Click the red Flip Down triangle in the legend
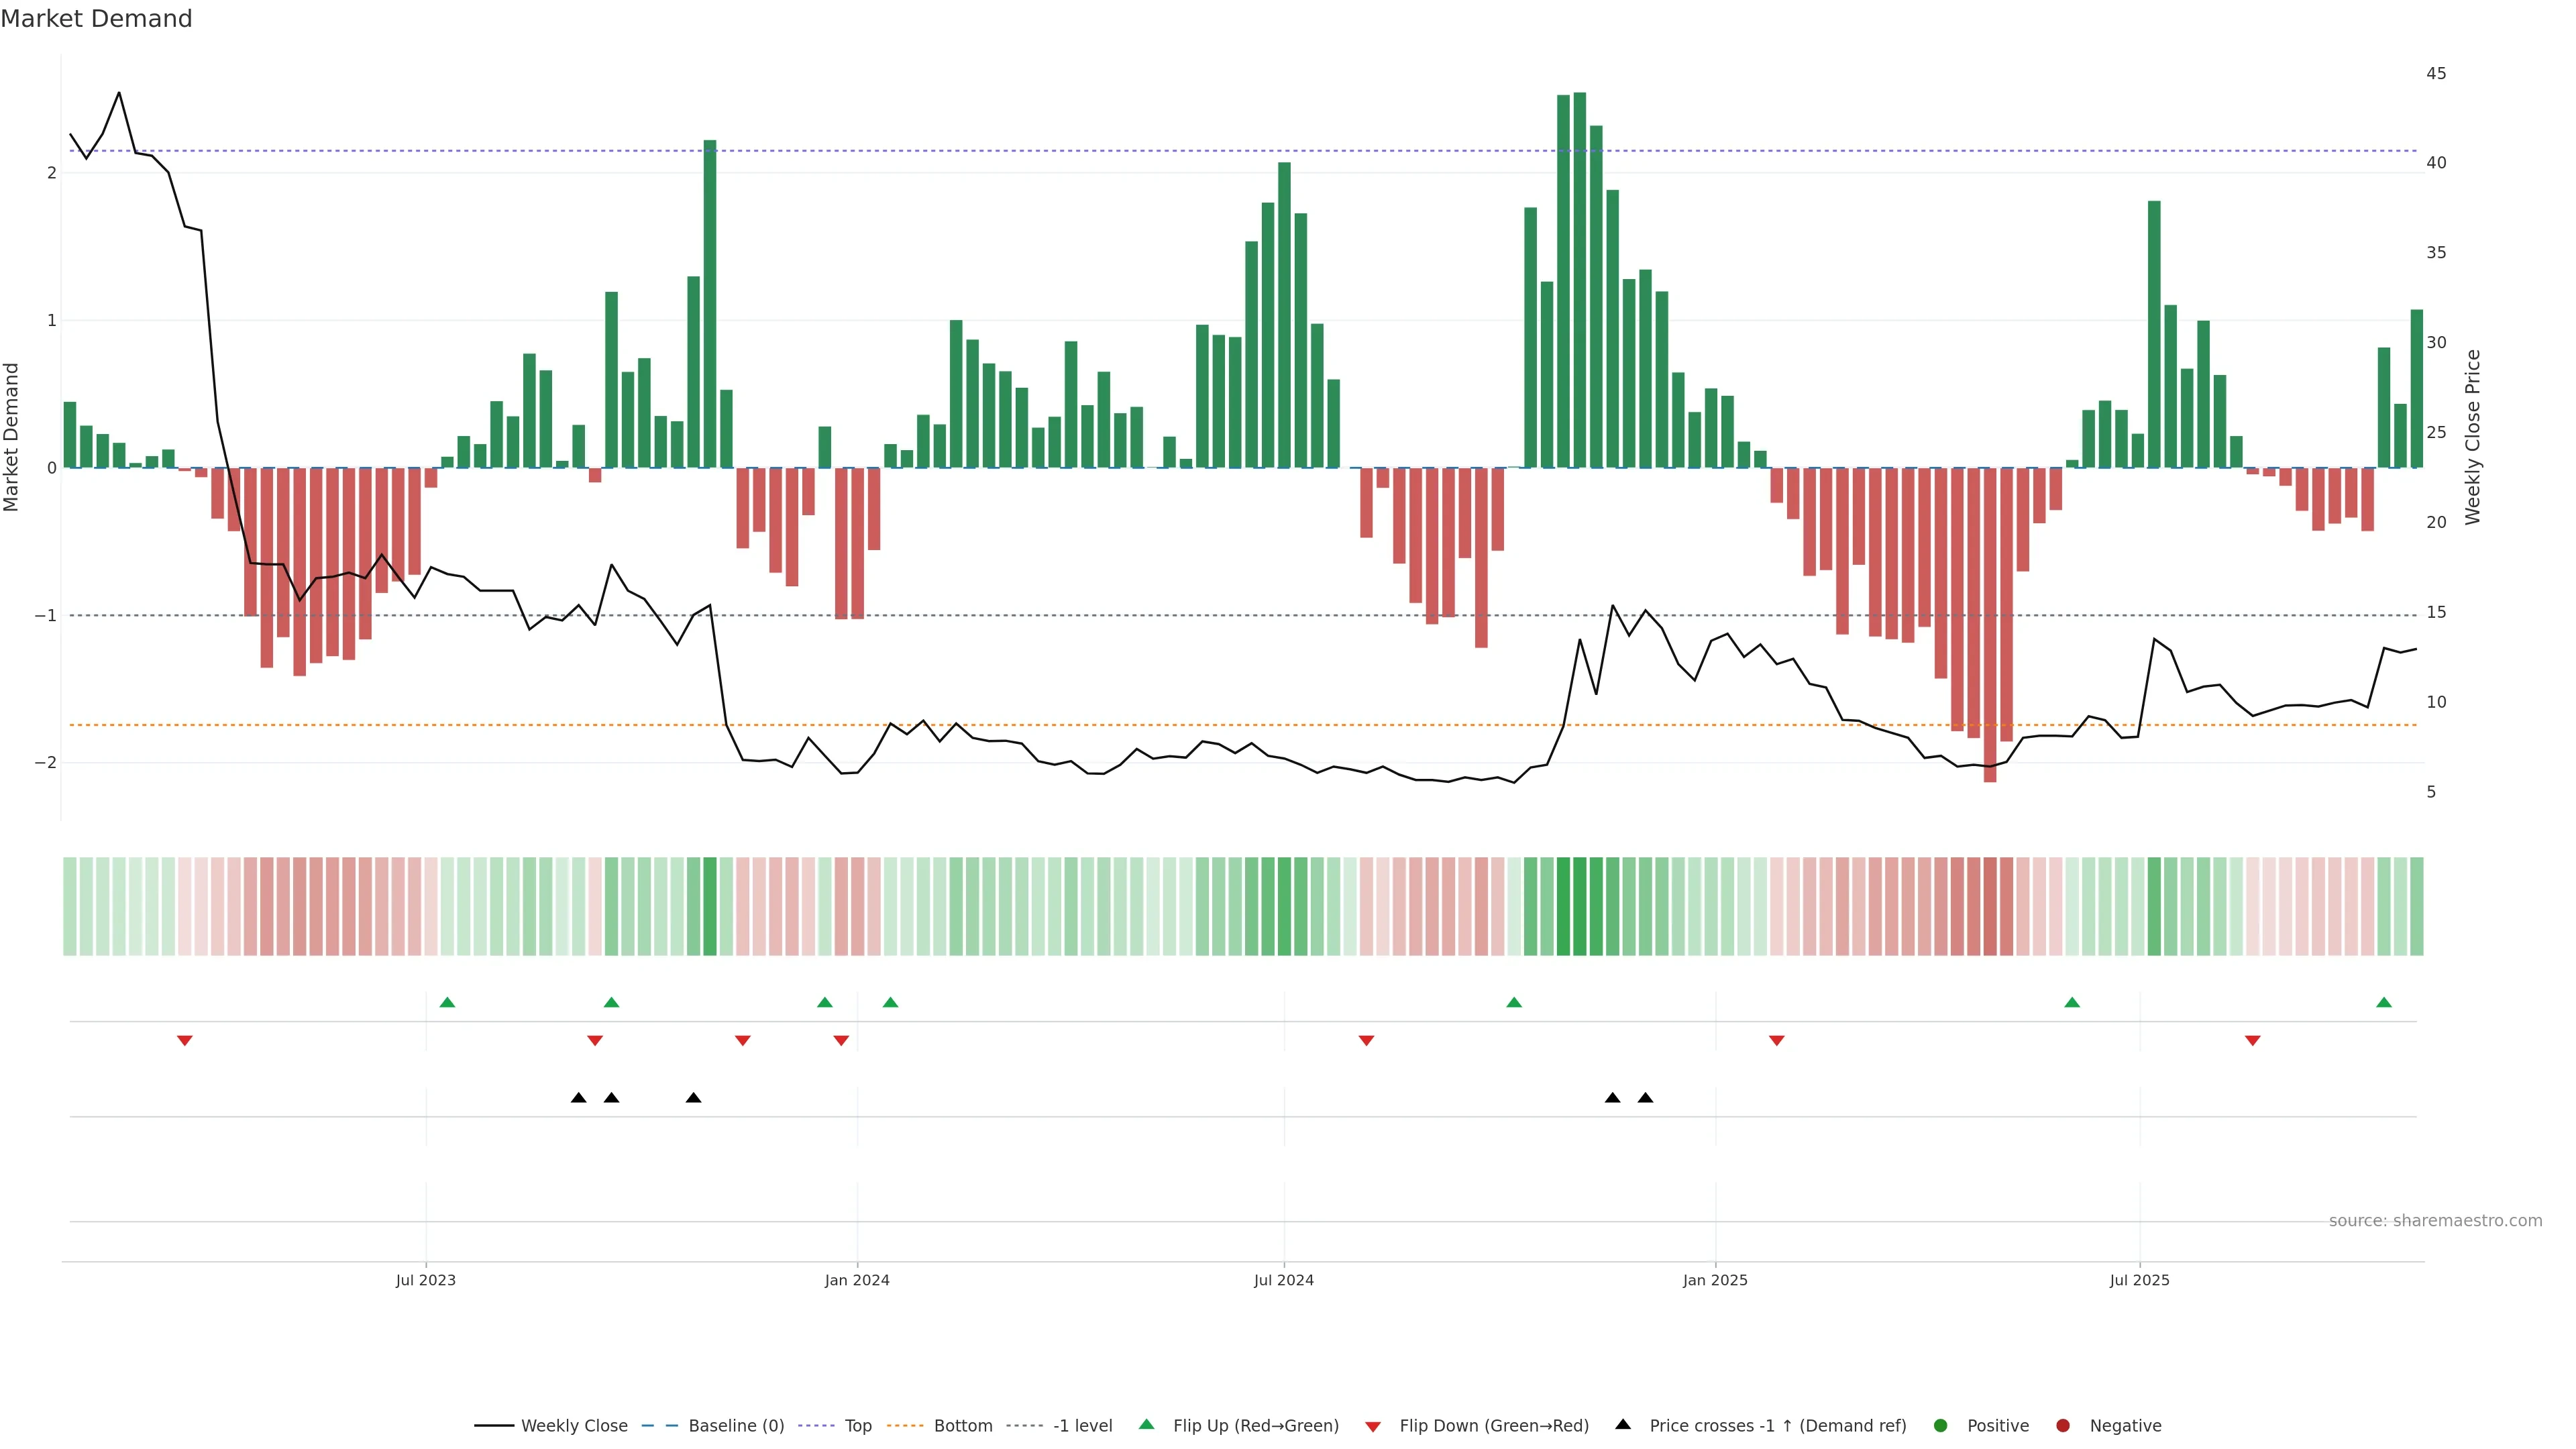 click(1372, 1426)
